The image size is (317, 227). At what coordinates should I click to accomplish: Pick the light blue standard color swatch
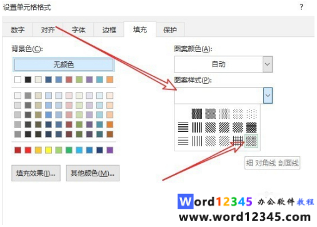pos(79,150)
